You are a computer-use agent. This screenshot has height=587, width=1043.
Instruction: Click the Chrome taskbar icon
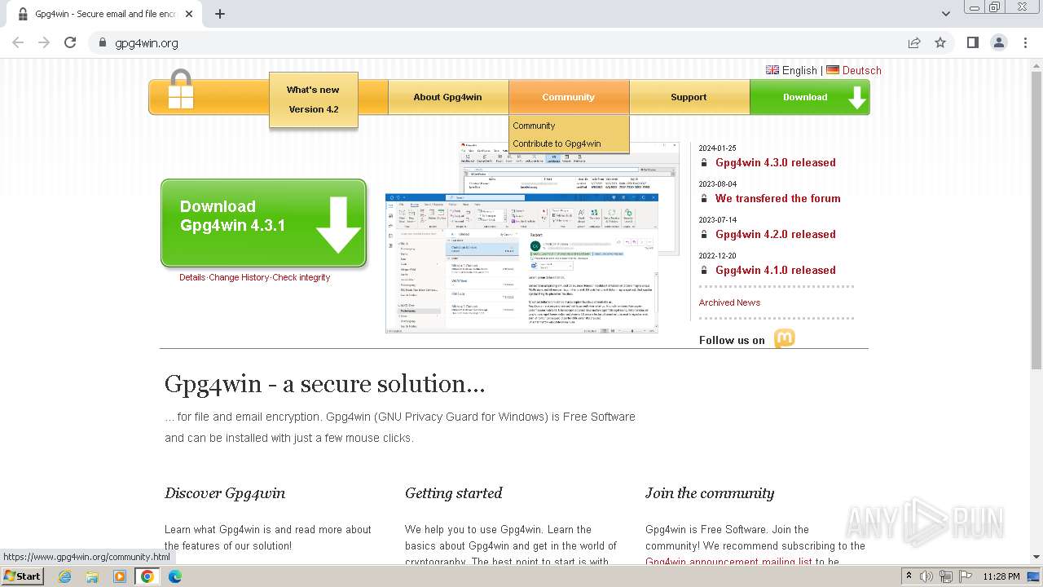point(147,576)
